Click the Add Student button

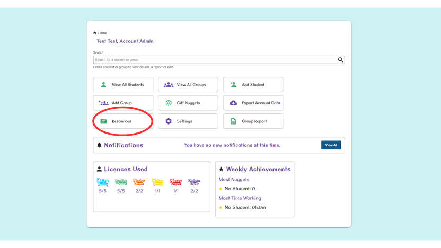pos(253,85)
